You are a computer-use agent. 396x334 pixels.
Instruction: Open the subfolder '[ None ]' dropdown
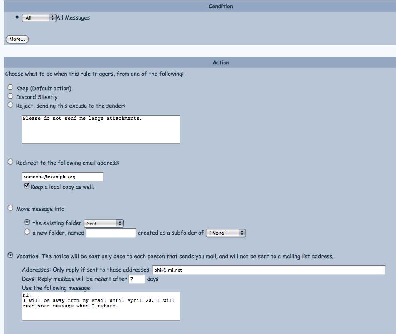point(226,233)
